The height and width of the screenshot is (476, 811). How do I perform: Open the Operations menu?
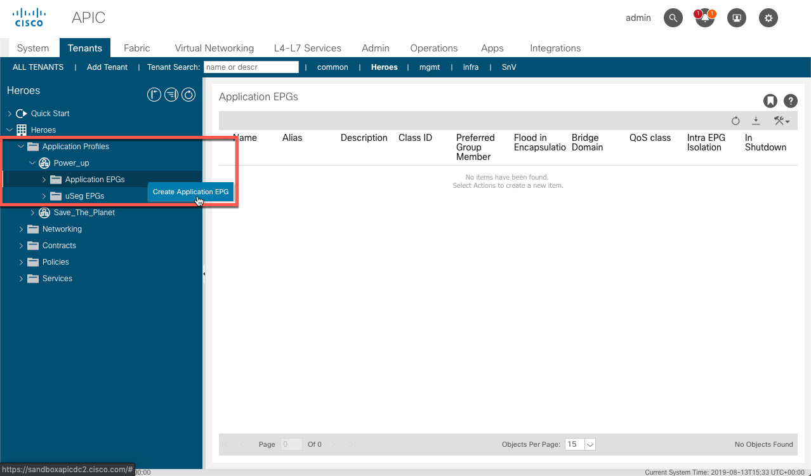pos(433,48)
